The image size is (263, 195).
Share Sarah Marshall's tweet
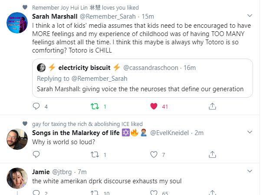tap(212, 106)
